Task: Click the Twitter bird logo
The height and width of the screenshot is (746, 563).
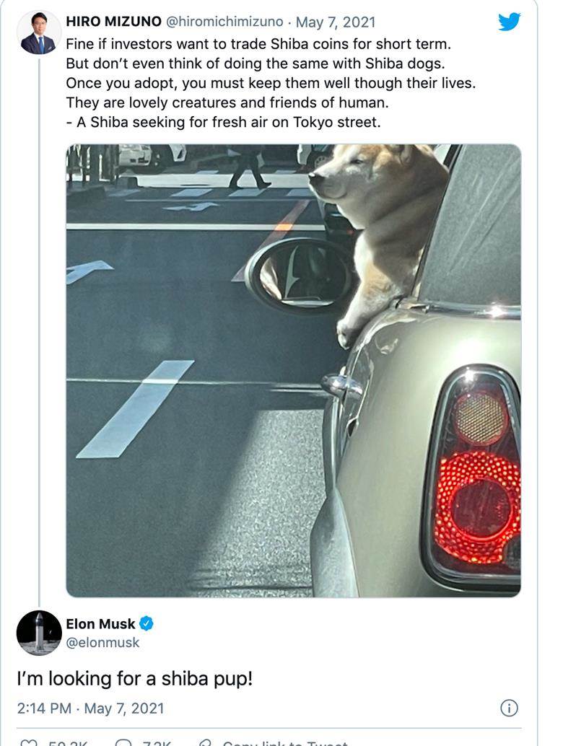Action: point(509,22)
